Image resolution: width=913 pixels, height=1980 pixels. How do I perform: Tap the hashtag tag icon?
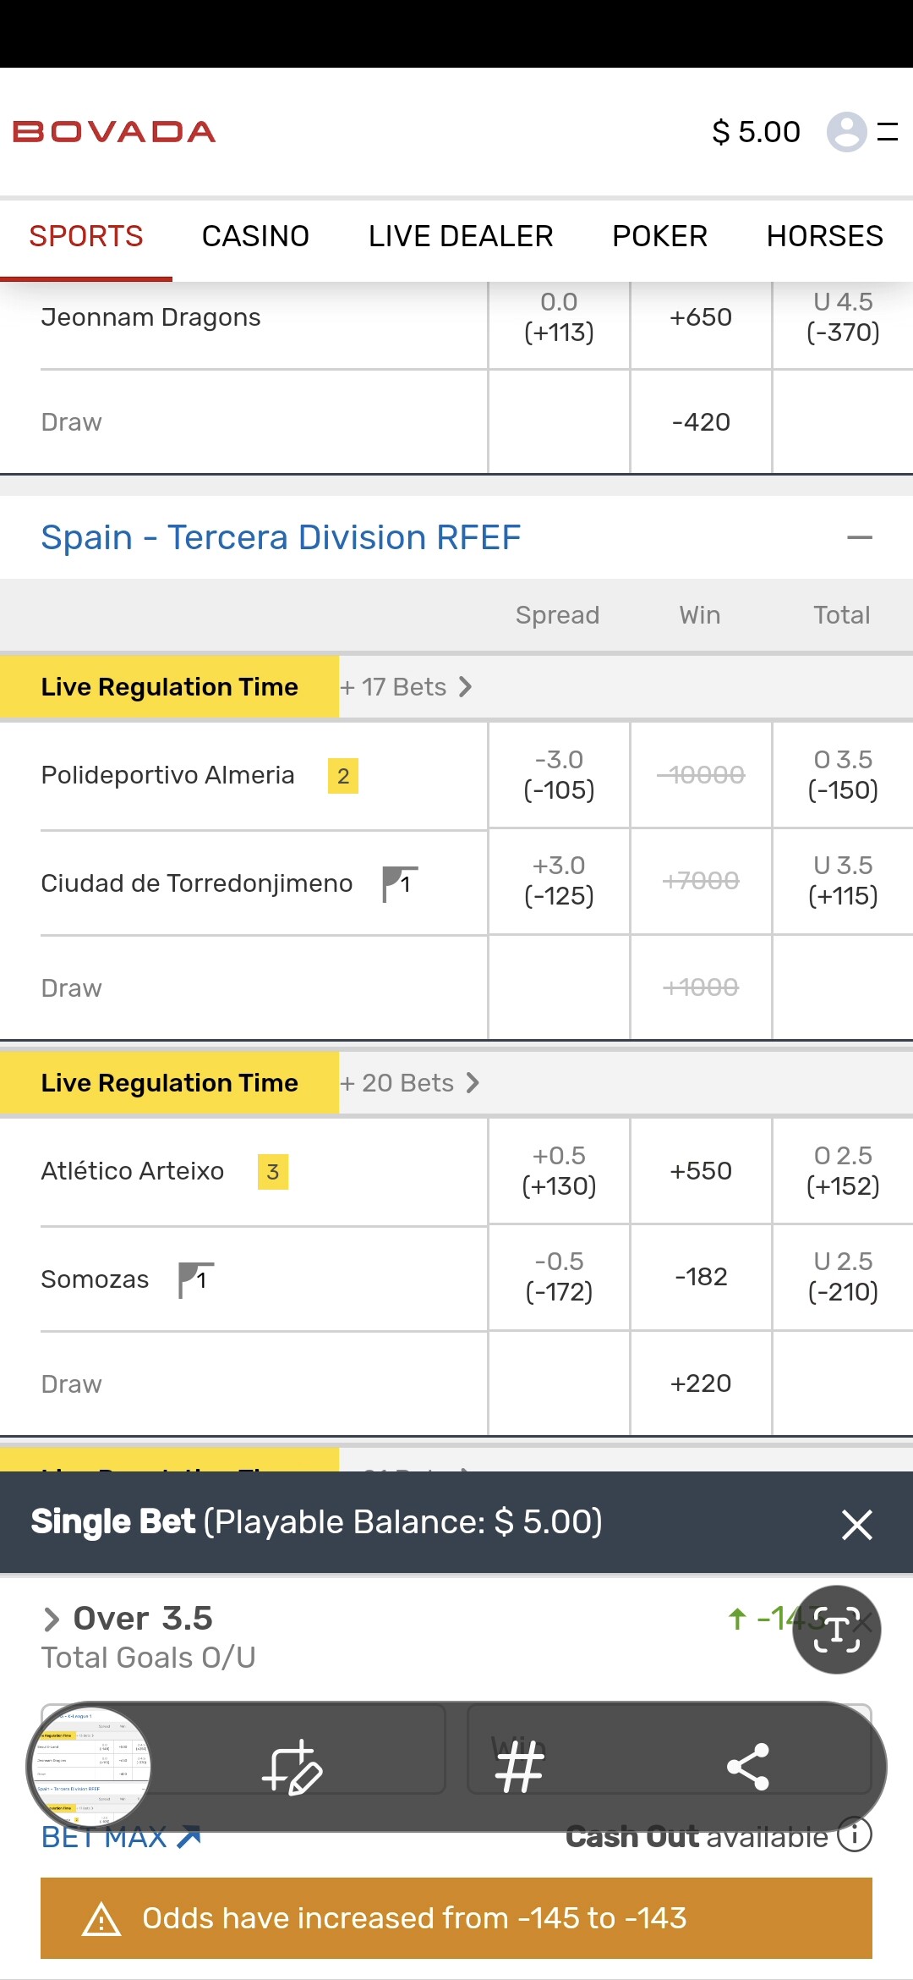tap(519, 1768)
